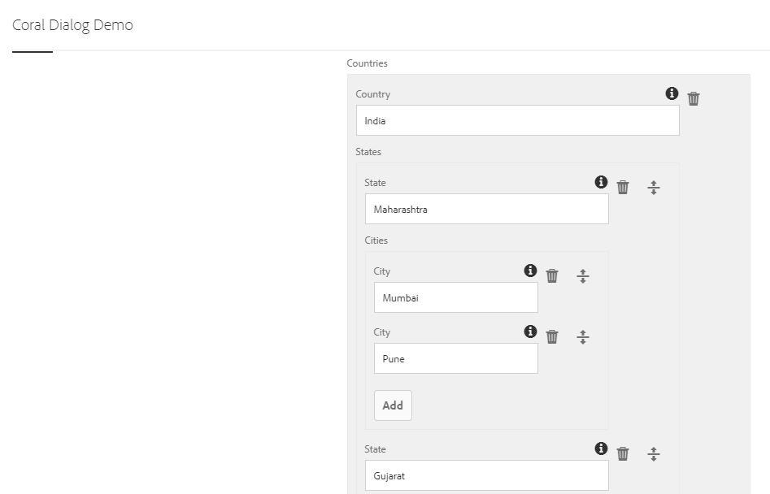Click inside the Maharashtra state text box
770x494 pixels.
[x=486, y=209]
